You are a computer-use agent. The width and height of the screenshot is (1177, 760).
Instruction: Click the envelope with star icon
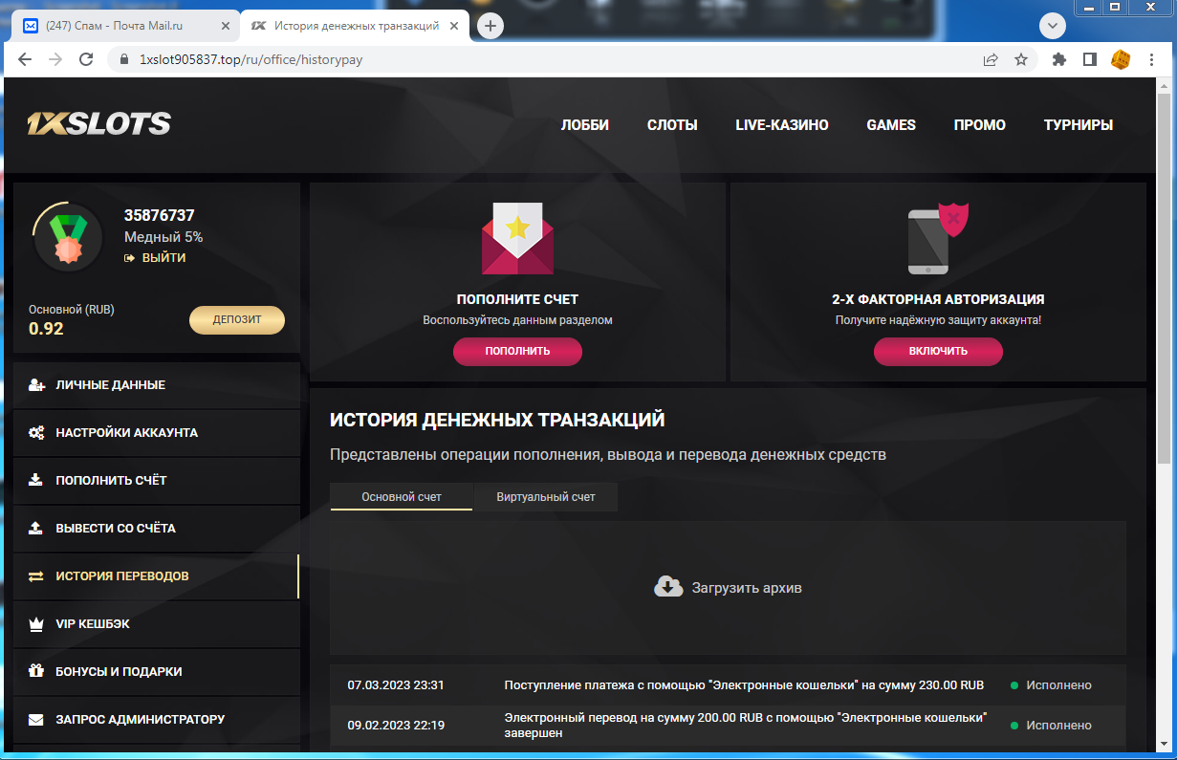click(x=517, y=238)
